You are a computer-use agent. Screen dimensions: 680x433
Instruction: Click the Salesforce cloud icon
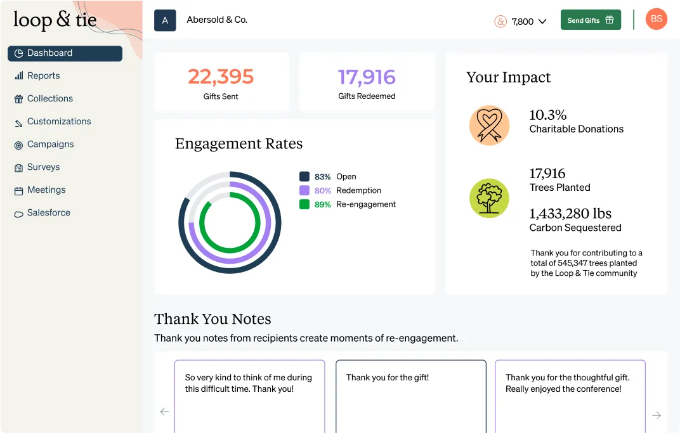[18, 214]
